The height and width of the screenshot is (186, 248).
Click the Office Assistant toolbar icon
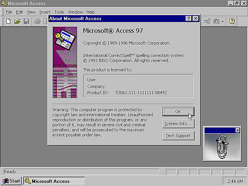pos(232,21)
